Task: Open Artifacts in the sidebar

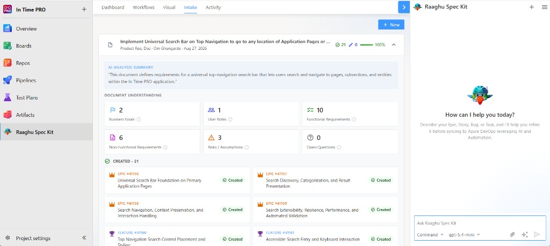Action: 46,115
